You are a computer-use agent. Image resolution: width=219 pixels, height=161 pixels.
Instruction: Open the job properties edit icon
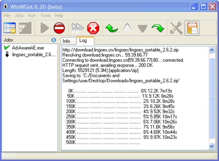coord(25,28)
